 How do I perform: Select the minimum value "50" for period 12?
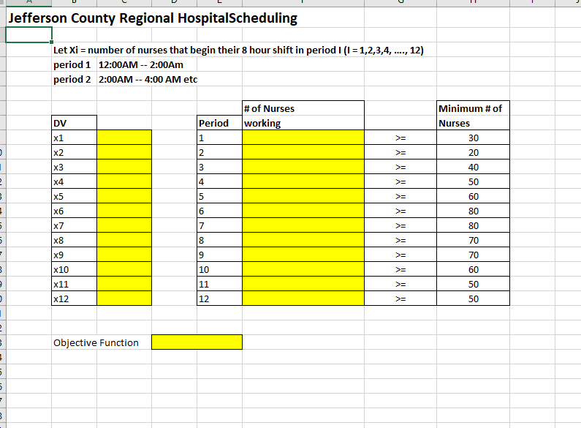click(473, 299)
